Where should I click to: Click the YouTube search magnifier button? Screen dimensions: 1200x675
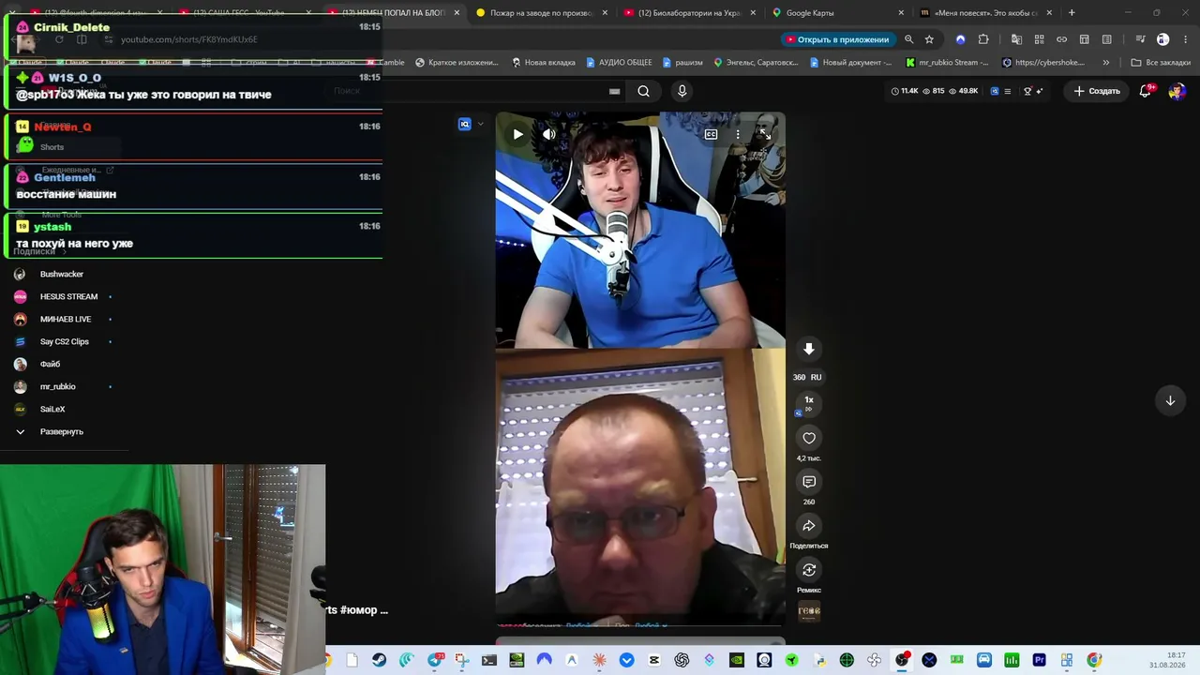coord(643,91)
